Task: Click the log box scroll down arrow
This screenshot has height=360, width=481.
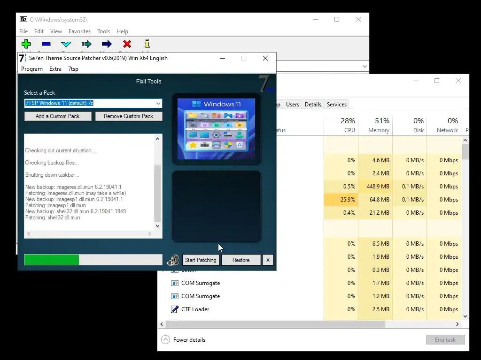Action: click(x=157, y=226)
